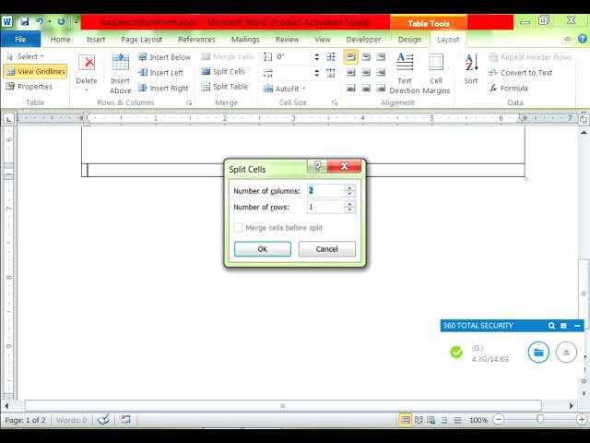Minimize the ribbon with the caret
Screen dimensions: 590x443
(x=568, y=39)
